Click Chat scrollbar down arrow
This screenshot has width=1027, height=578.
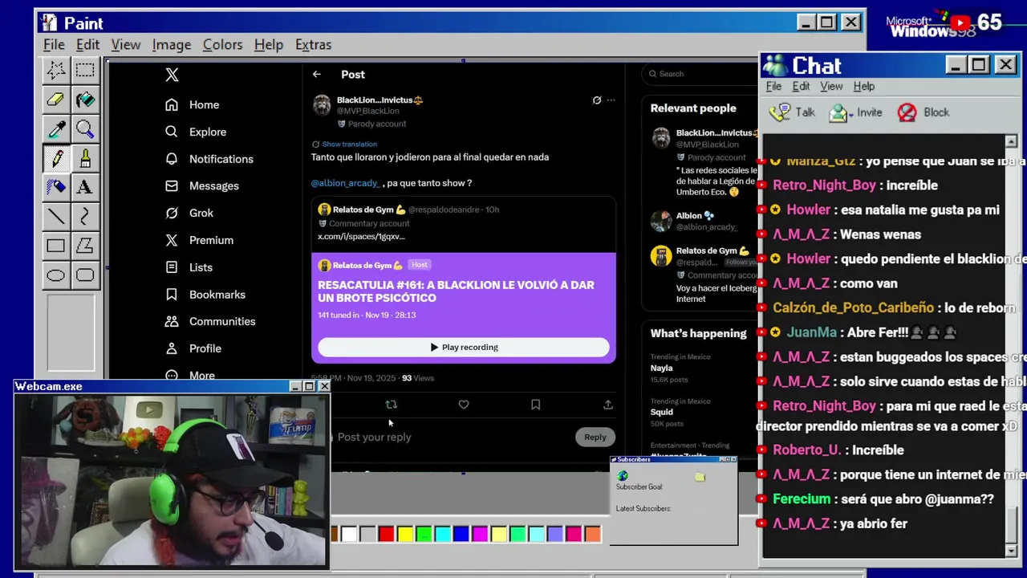pos(1011,550)
